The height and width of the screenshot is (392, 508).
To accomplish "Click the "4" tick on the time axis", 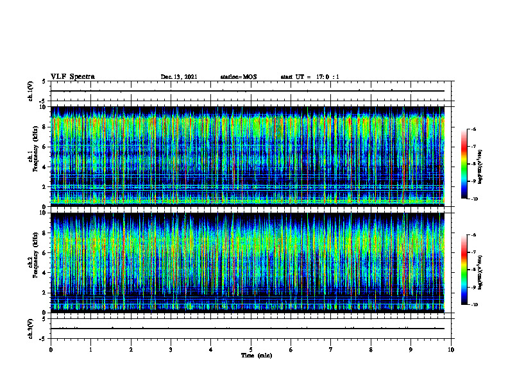I will (211, 350).
